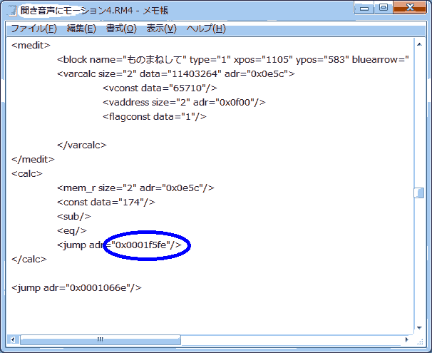Click the <sub/> line
The width and height of the screenshot is (432, 353).
[x=74, y=217]
